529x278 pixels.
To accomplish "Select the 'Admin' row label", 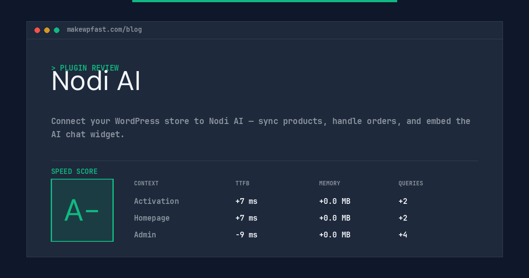I will tap(145, 235).
